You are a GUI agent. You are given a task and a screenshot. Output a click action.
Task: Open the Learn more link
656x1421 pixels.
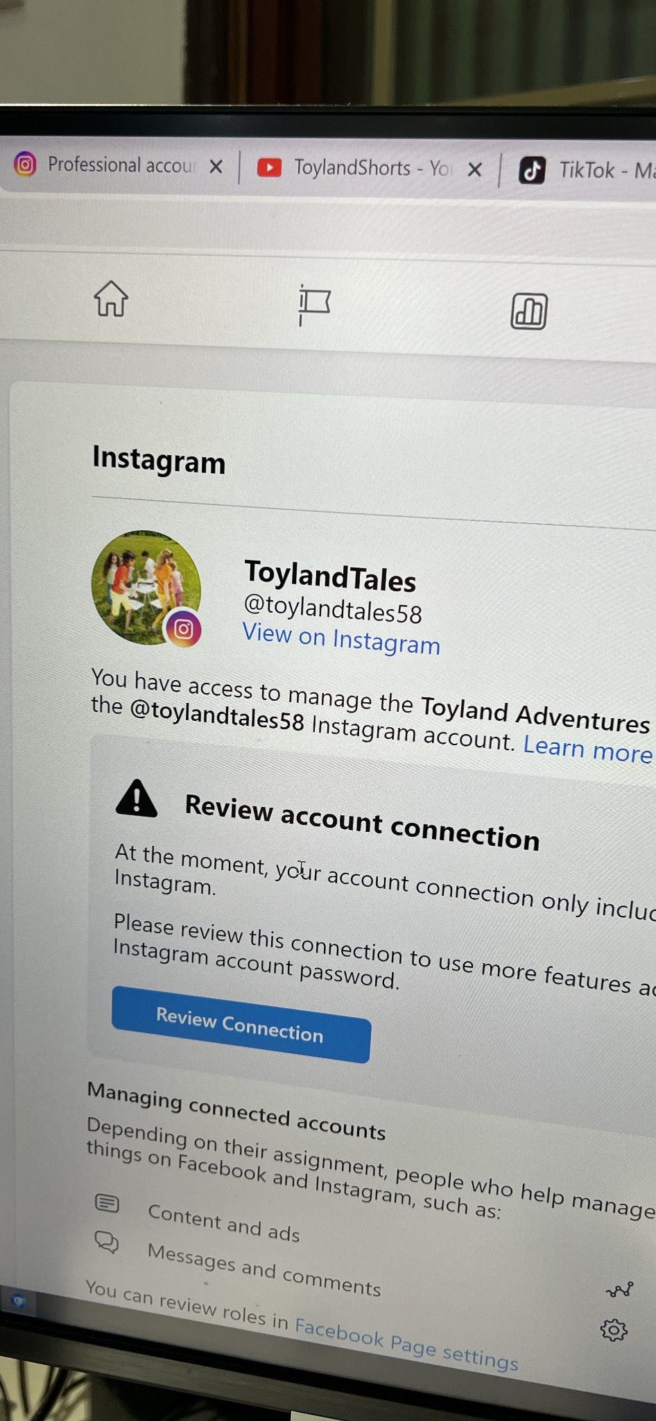click(x=587, y=749)
